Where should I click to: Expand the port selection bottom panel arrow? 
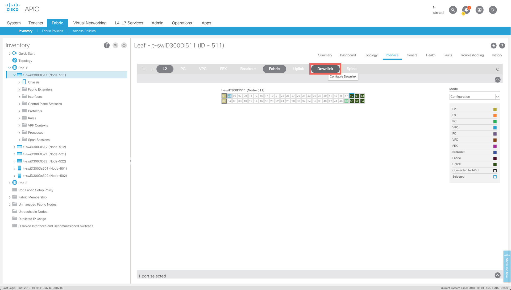[x=497, y=275]
